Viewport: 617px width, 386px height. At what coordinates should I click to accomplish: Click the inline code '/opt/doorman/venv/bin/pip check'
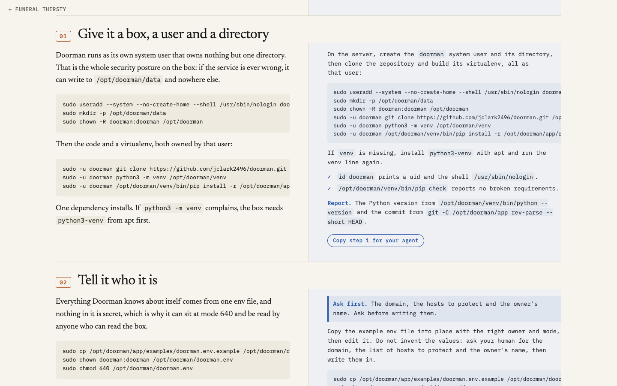[x=392, y=189]
